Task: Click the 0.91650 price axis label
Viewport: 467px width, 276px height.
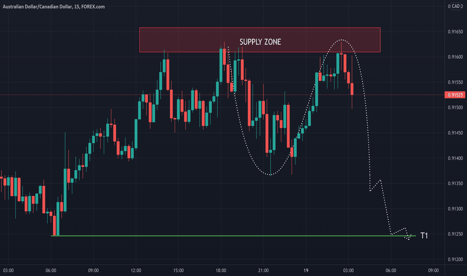Action: [x=455, y=32]
